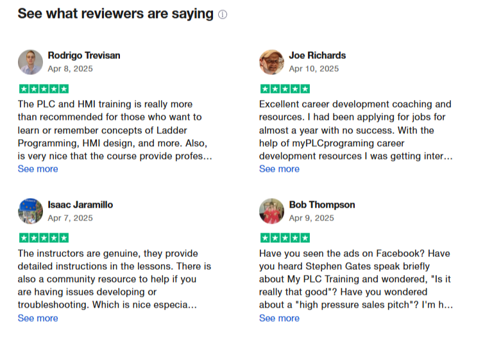Click the Apr 10, 2025 review date

pos(314,69)
